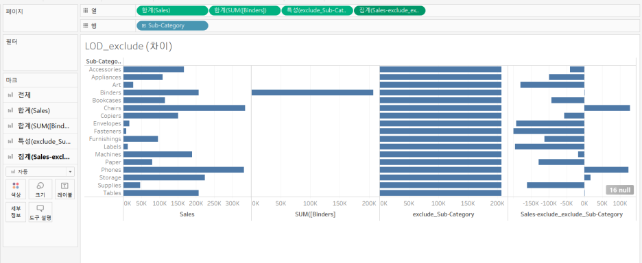Open the Detail (세부 정보) marks card

(x=16, y=212)
